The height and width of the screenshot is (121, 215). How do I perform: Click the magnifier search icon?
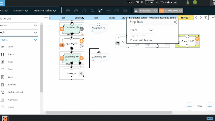(x=92, y=11)
